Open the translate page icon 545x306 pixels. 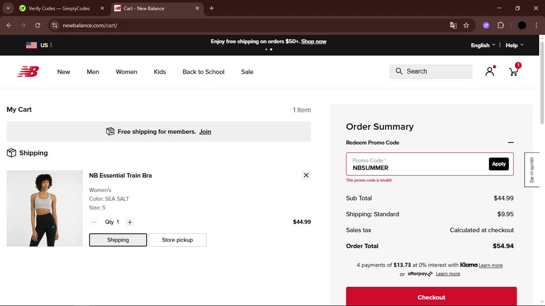[x=453, y=25]
